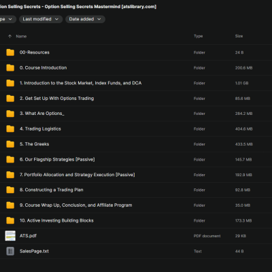Open 1. Introduction to the Stock Market, Index Funds, and DCA

[80, 83]
